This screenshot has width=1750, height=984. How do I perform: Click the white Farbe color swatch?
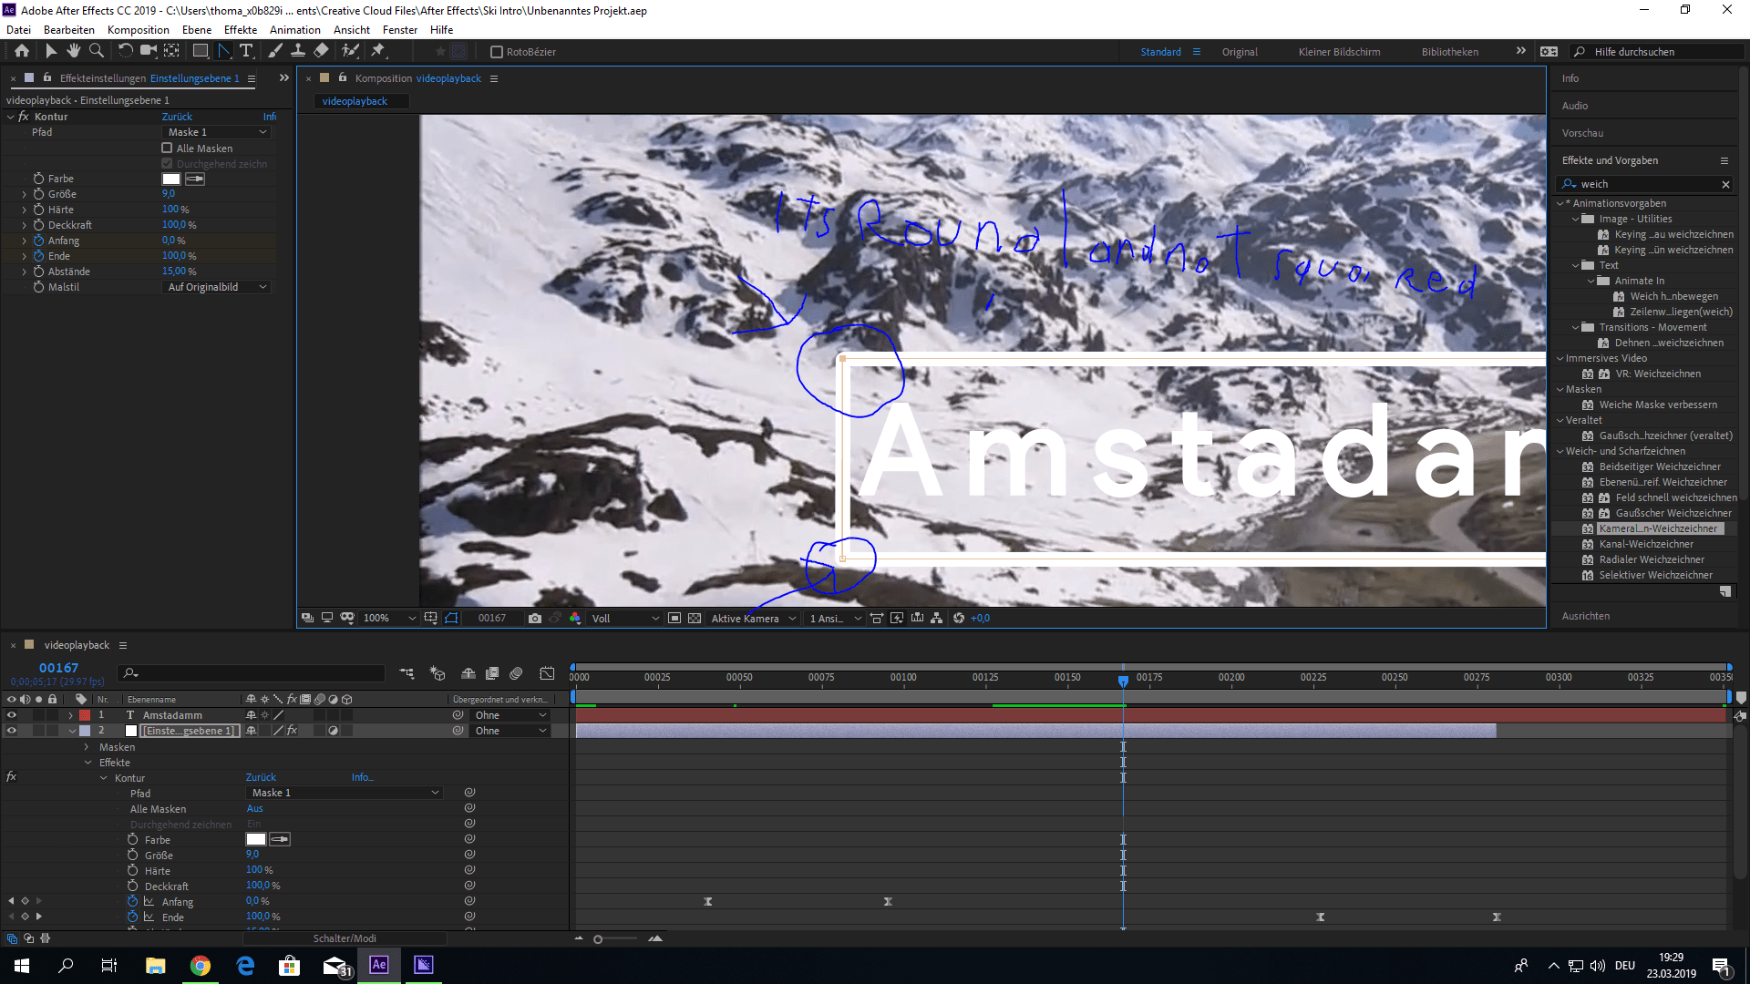click(171, 179)
